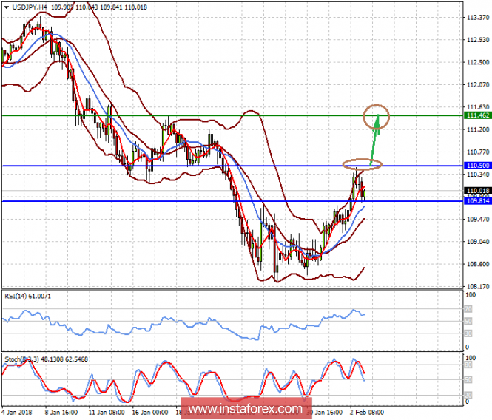Image resolution: width=492 pixels, height=420 pixels.
Task: Select the lower brown ellipse at 110.500
Action: pyautogui.click(x=362, y=165)
